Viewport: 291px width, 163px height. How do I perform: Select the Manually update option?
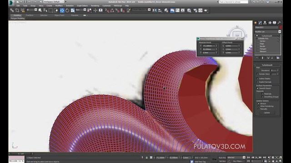259,109
